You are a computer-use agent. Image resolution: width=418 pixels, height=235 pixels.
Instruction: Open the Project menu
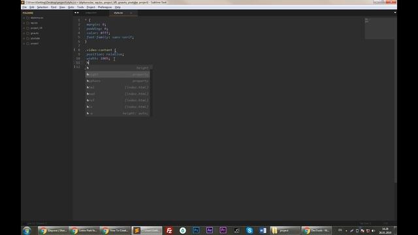[91, 7]
